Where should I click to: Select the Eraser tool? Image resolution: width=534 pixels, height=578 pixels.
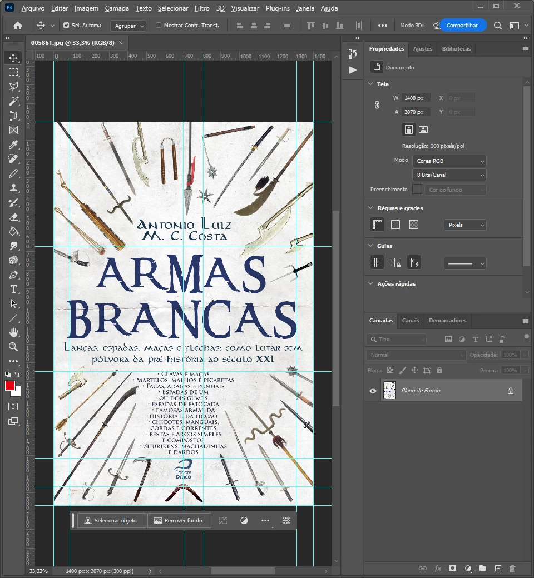pos(13,217)
